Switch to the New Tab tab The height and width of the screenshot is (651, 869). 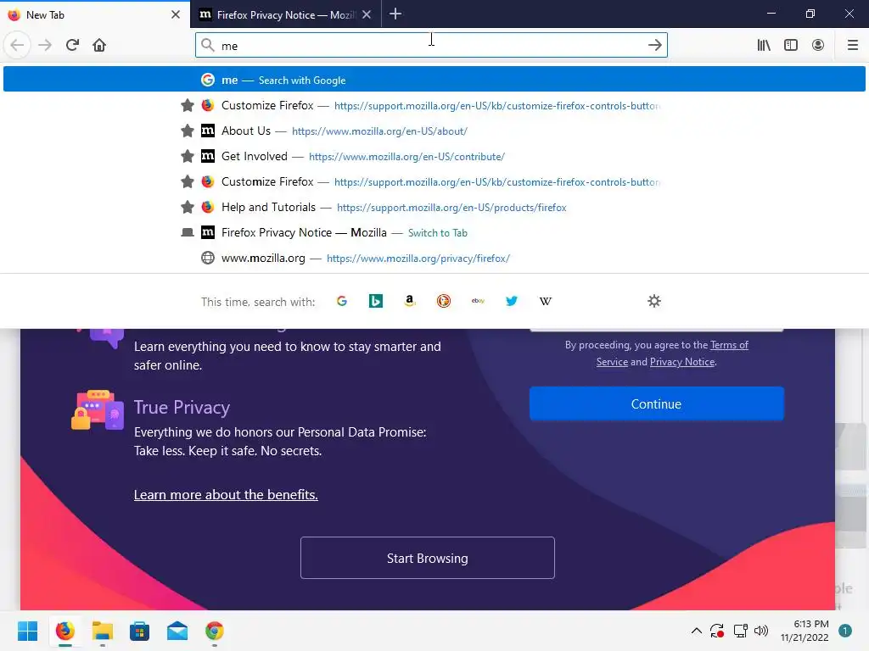[x=95, y=14]
